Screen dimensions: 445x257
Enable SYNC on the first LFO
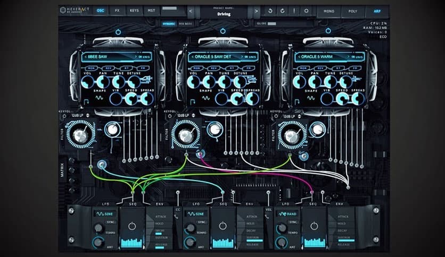pos(110,222)
